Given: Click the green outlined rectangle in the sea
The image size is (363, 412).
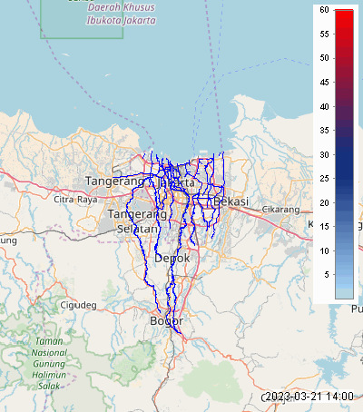Looking at the screenshot, I should click(x=82, y=19).
